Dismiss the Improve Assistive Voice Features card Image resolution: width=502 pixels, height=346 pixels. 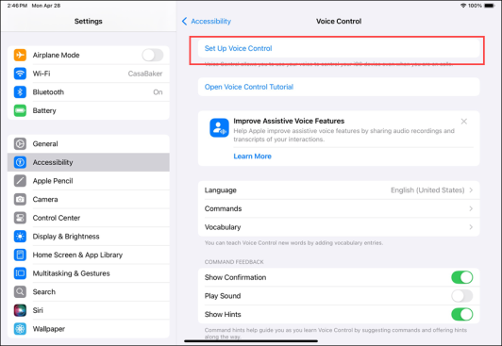pos(464,122)
